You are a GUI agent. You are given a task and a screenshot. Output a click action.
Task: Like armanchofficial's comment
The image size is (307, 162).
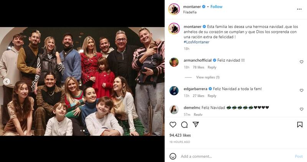[301, 62]
